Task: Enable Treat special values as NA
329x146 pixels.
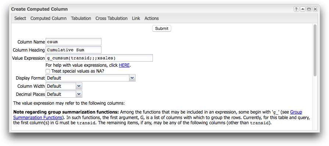Action: pos(48,71)
